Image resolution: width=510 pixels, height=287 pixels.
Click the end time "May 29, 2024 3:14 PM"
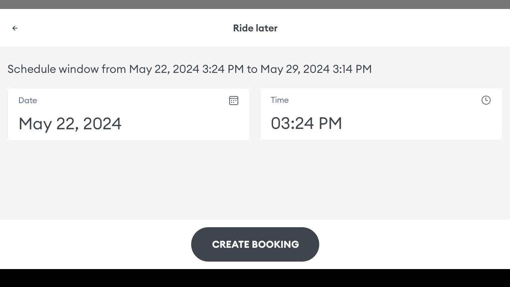point(316,69)
